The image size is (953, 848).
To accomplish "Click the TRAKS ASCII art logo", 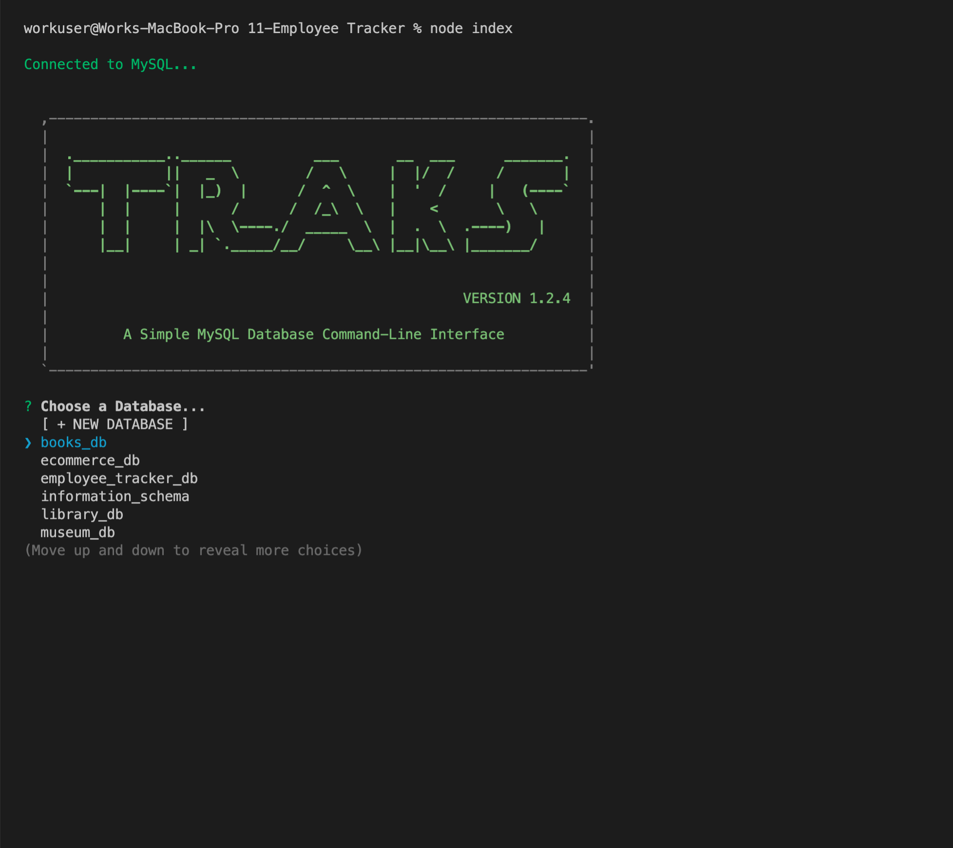I will pos(318,204).
